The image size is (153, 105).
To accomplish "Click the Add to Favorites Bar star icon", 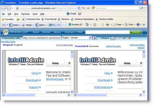I will (18, 19).
